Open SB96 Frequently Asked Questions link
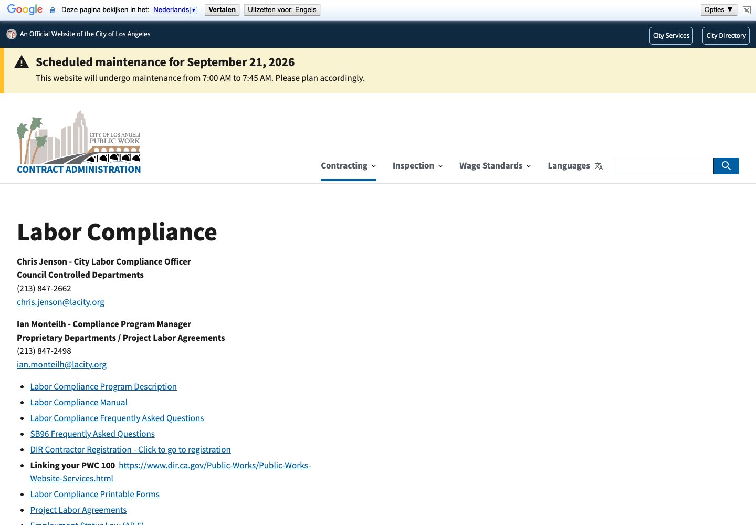The width and height of the screenshot is (756, 525). 92,434
